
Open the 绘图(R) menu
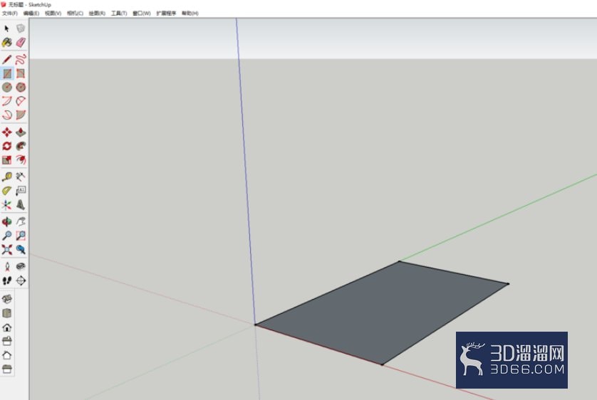tap(97, 14)
